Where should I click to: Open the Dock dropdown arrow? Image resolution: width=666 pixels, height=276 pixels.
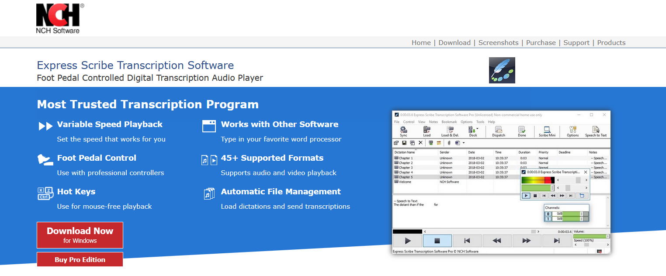(477, 128)
